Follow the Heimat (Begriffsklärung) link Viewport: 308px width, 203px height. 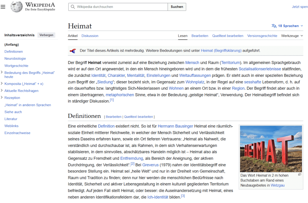click(221, 51)
